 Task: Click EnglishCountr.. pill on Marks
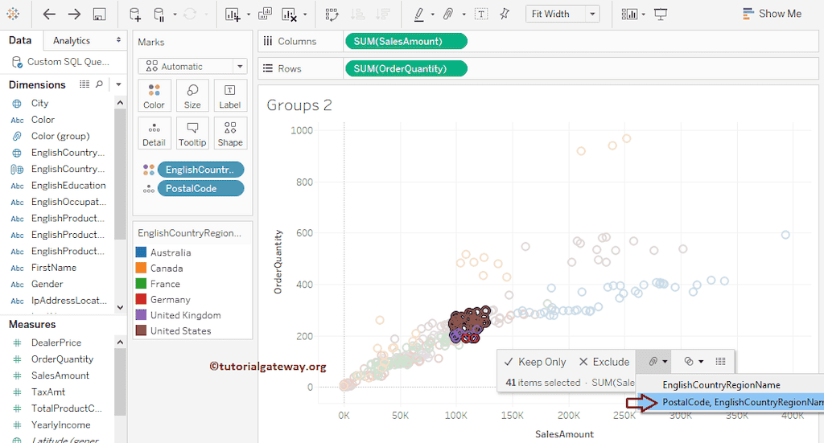coord(200,170)
